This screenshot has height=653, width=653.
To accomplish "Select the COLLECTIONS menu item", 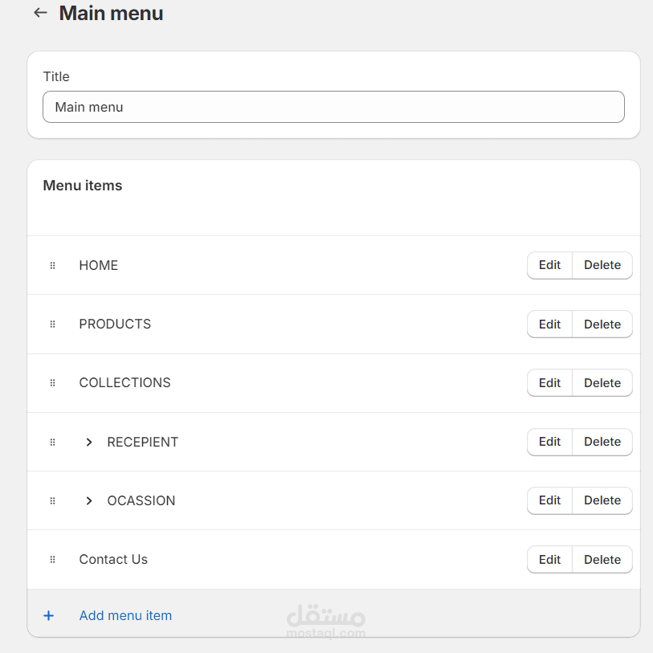I will pyautogui.click(x=124, y=383).
